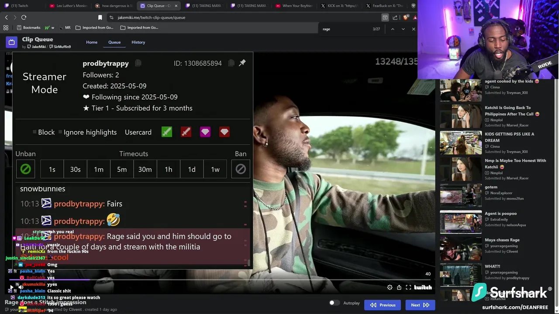Apply a 1w timeout
The width and height of the screenshot is (559, 314).
215,169
